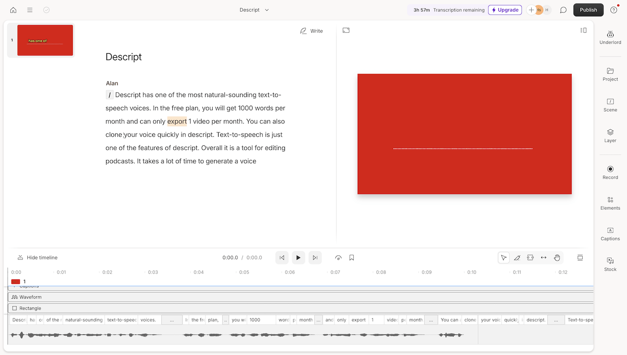This screenshot has width=627, height=355.
Task: Open the Record panel
Action: [x=610, y=173]
